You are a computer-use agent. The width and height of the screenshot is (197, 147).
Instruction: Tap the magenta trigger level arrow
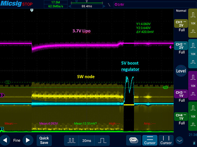click(171, 47)
